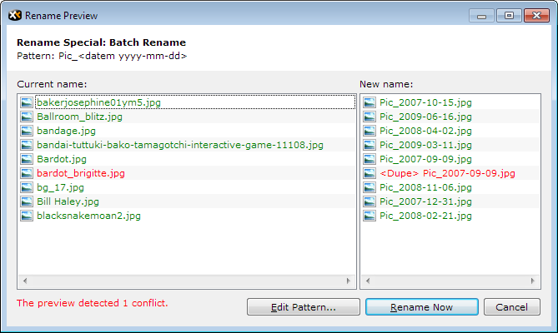The image size is (558, 333).
Task: Click the image icon beside bandage.jpg
Action: coord(27,131)
